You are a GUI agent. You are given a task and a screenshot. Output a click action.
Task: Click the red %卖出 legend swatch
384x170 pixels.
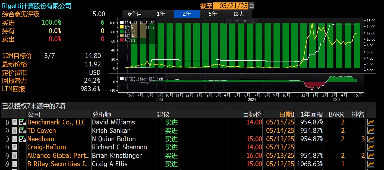(x=122, y=40)
